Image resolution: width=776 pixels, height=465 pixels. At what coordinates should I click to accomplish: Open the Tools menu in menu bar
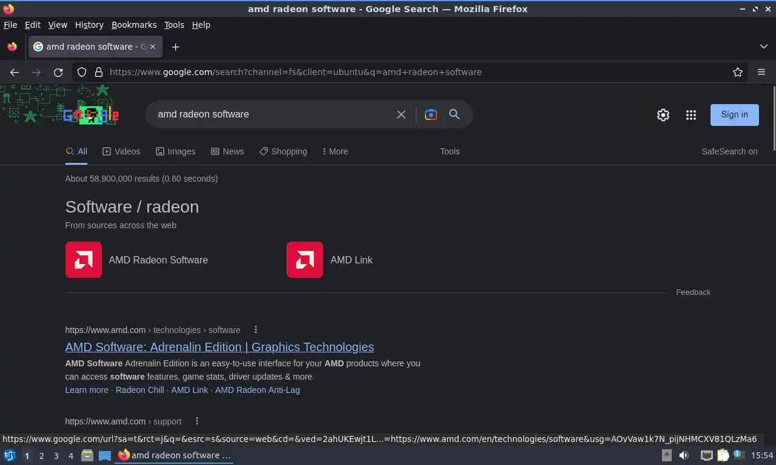174,25
